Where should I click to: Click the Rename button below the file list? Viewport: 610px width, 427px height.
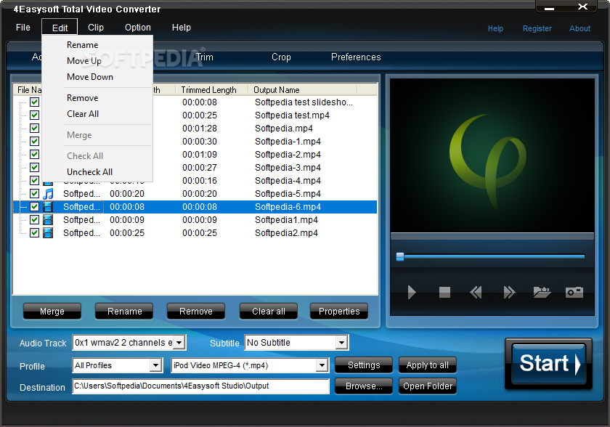click(x=124, y=312)
